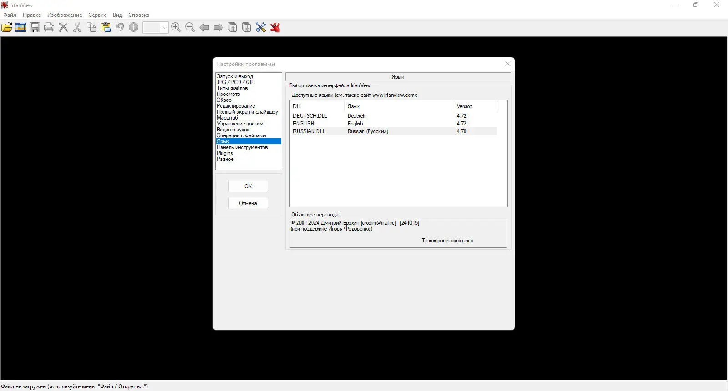Click the OK button
The image size is (728, 391).
[x=248, y=186]
